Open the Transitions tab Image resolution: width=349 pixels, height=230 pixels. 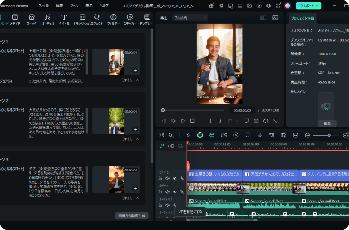coord(82,20)
